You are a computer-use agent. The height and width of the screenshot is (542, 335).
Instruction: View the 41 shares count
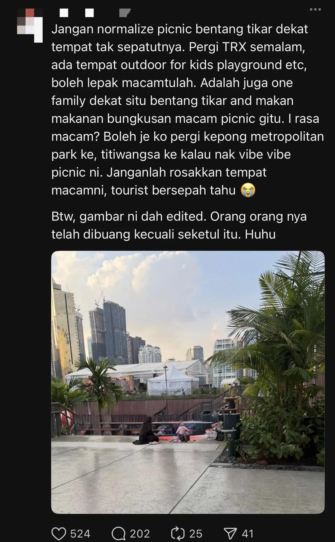click(x=247, y=534)
